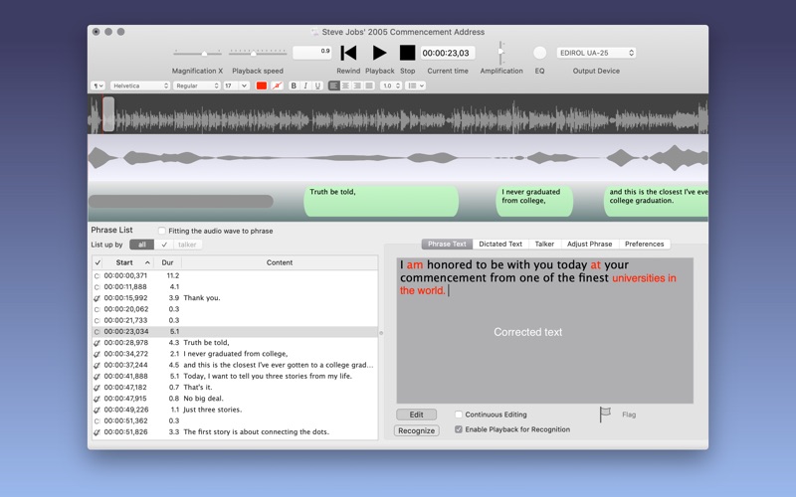The width and height of the screenshot is (796, 497).
Task: Click the Flag icon
Action: coord(605,414)
